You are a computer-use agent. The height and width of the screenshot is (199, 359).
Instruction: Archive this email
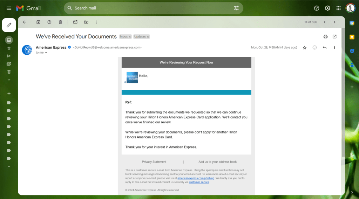tap(38, 22)
